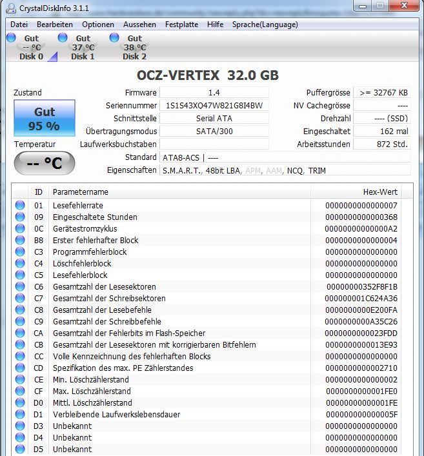
Task: Click status orb for Fehlerbits im Flash-Speicher row
Action: pos(20,333)
